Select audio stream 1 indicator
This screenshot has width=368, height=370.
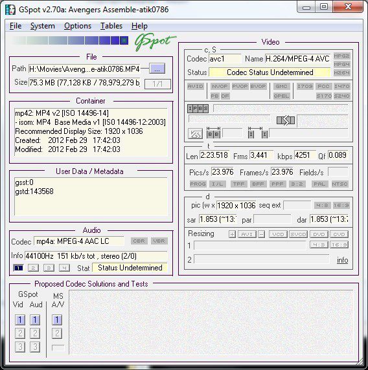click(x=18, y=268)
